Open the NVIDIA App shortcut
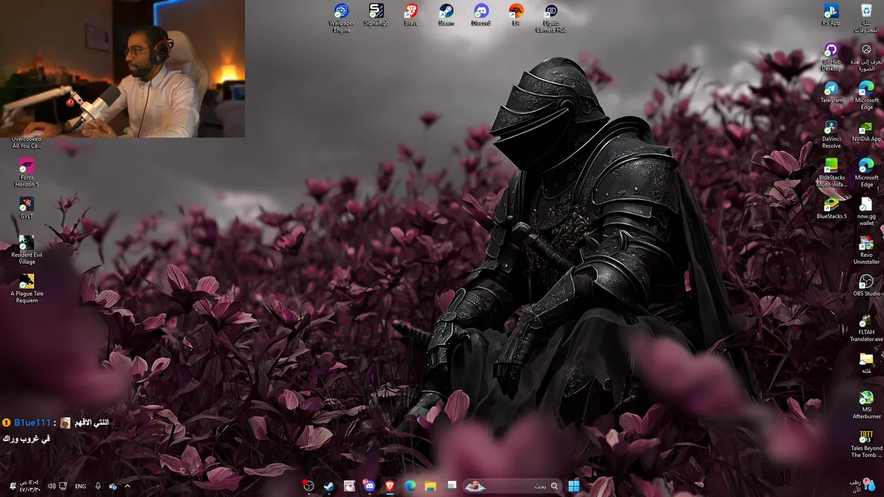 point(866,131)
